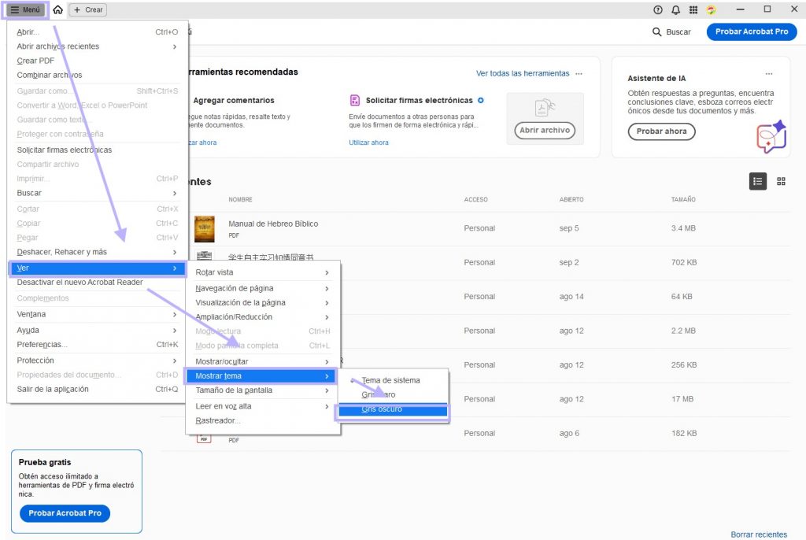Go to the Home icon
Viewport: 806px width, 540px height.
tap(58, 9)
